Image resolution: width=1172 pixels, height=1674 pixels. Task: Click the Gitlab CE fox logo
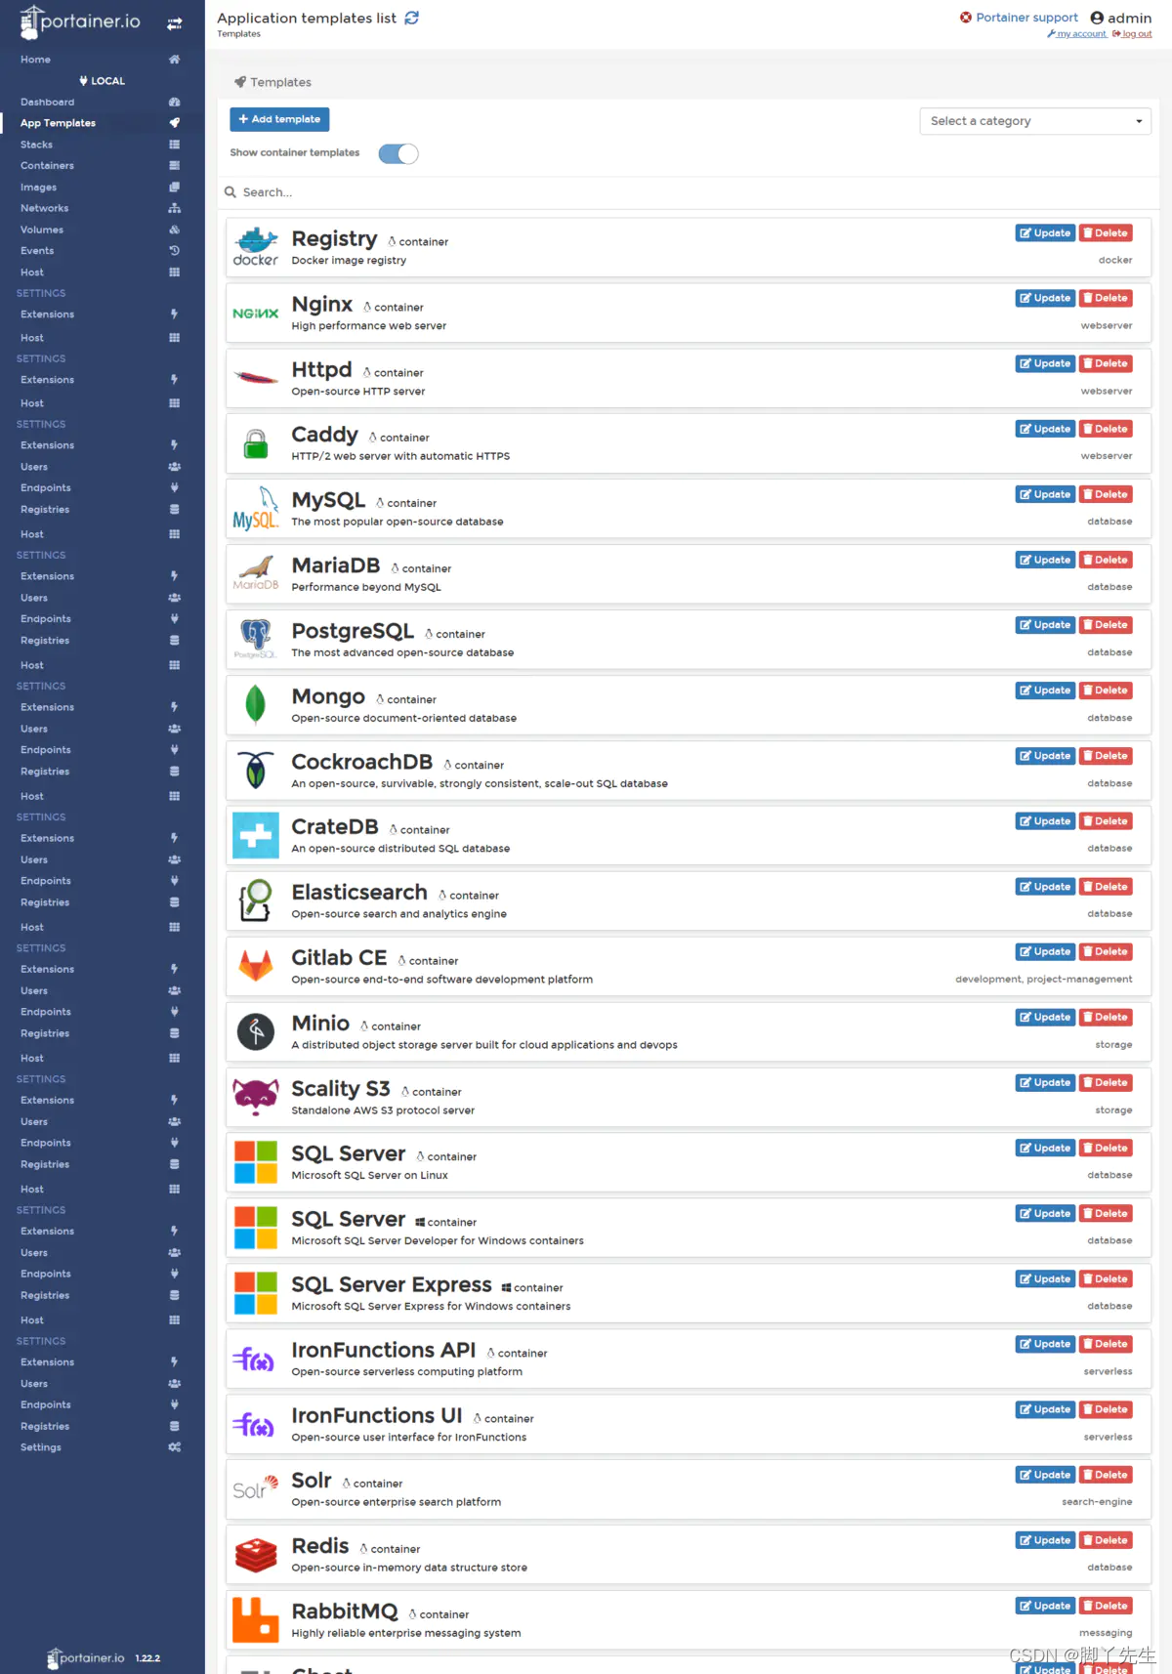(x=256, y=966)
